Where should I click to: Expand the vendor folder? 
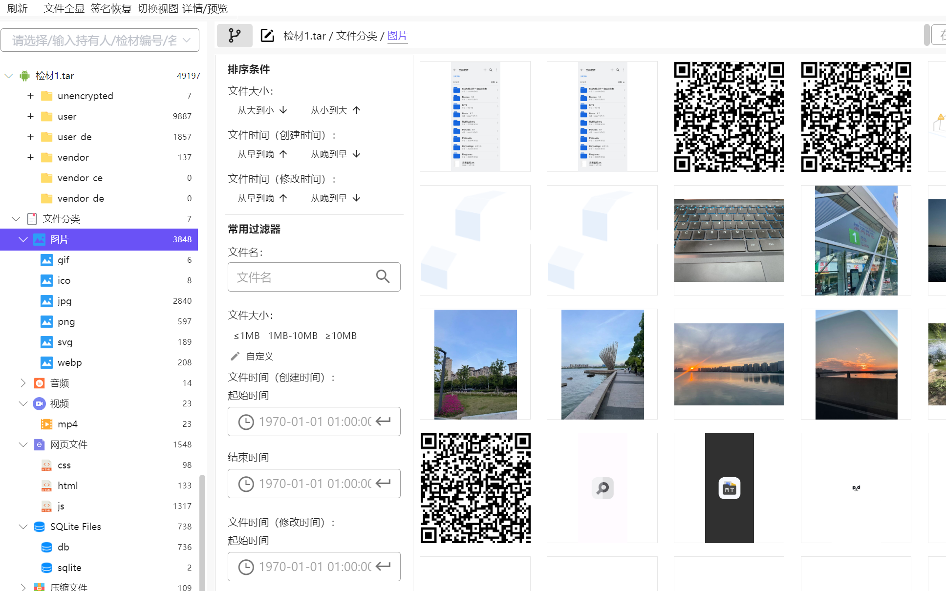point(30,157)
